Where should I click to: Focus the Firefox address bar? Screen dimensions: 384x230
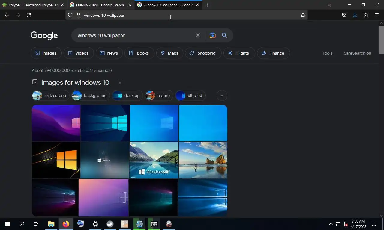pos(186,15)
